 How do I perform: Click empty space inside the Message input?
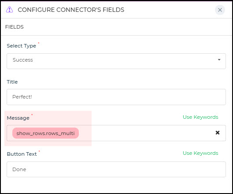coord(146,133)
